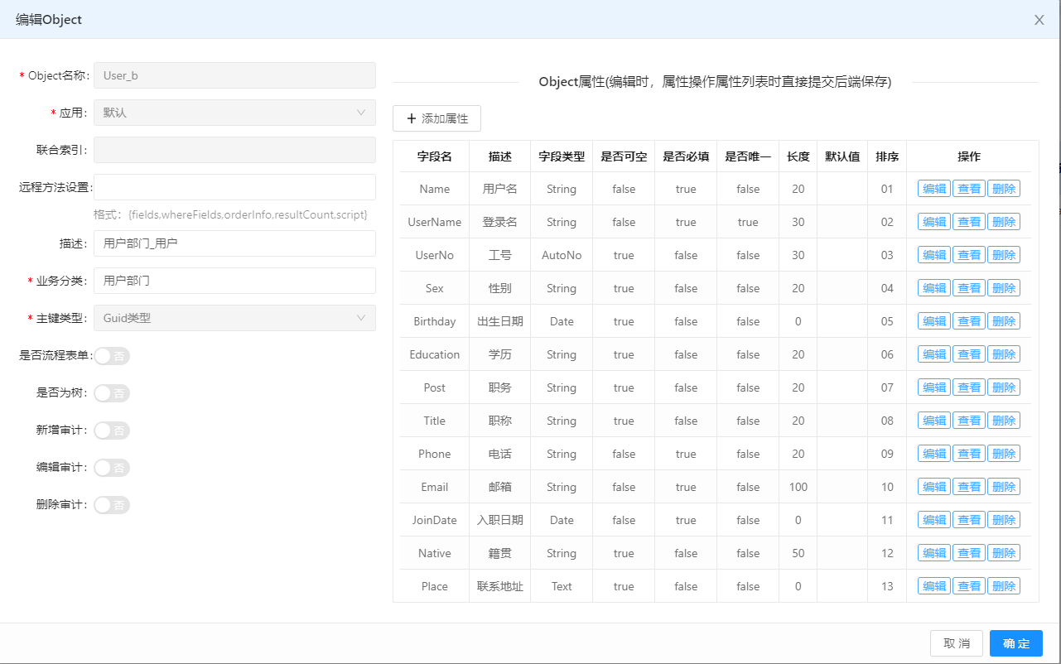The image size is (1061, 664).
Task: Click 查看 for the Native row
Action: 969,553
